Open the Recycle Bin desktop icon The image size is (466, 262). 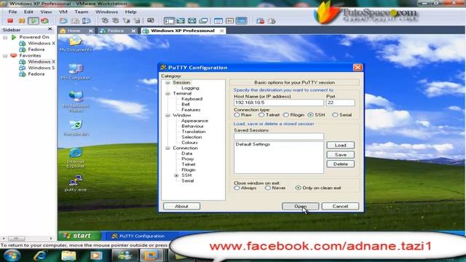coord(76,128)
